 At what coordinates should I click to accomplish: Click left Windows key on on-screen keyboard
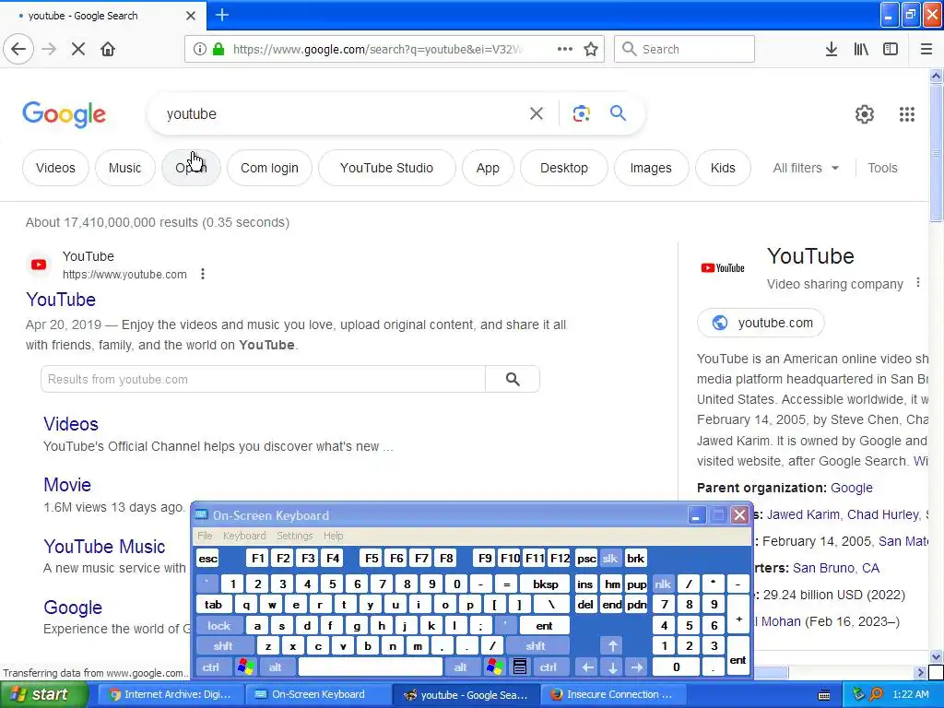[x=245, y=667]
